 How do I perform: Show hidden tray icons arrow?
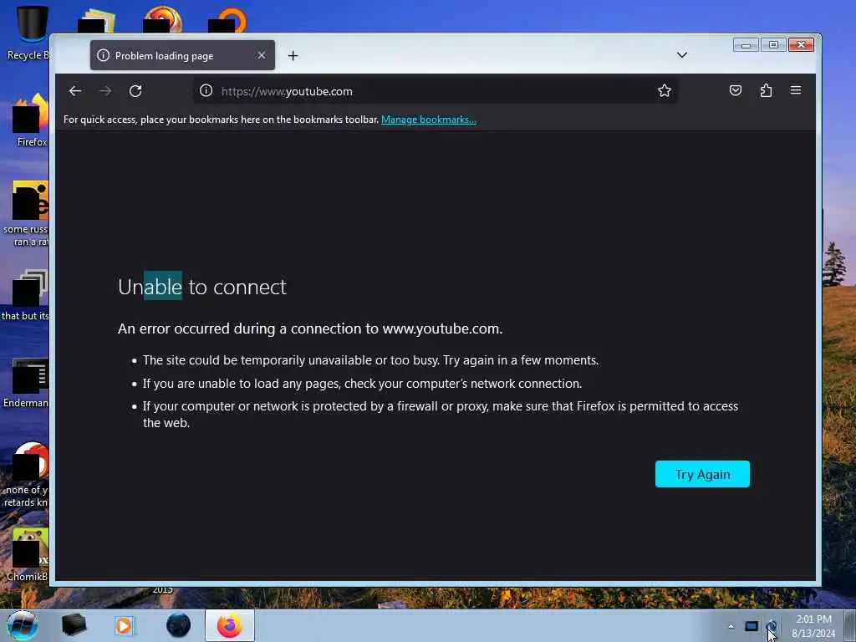[x=731, y=626]
